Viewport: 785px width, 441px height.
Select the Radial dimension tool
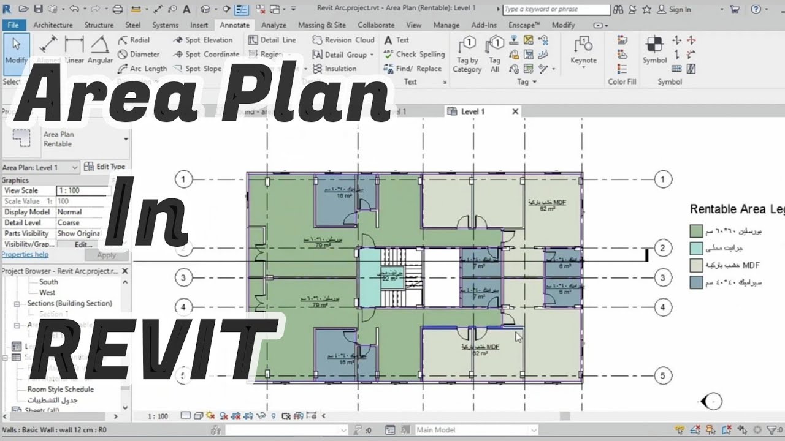point(134,40)
